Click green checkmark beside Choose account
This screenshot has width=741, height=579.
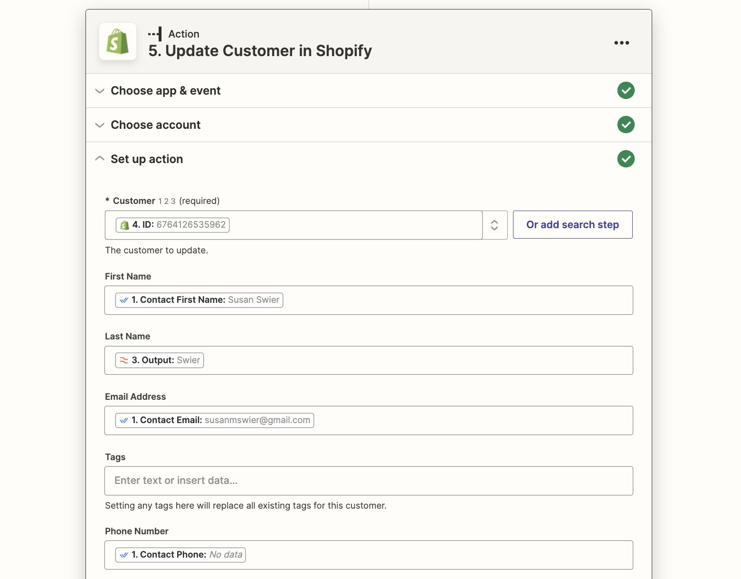[x=626, y=125]
